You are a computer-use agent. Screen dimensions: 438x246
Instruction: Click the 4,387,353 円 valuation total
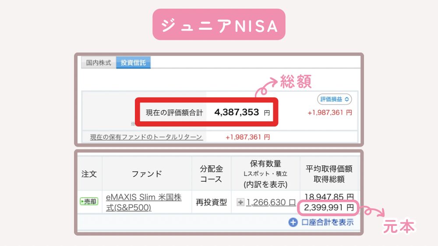coord(242,112)
